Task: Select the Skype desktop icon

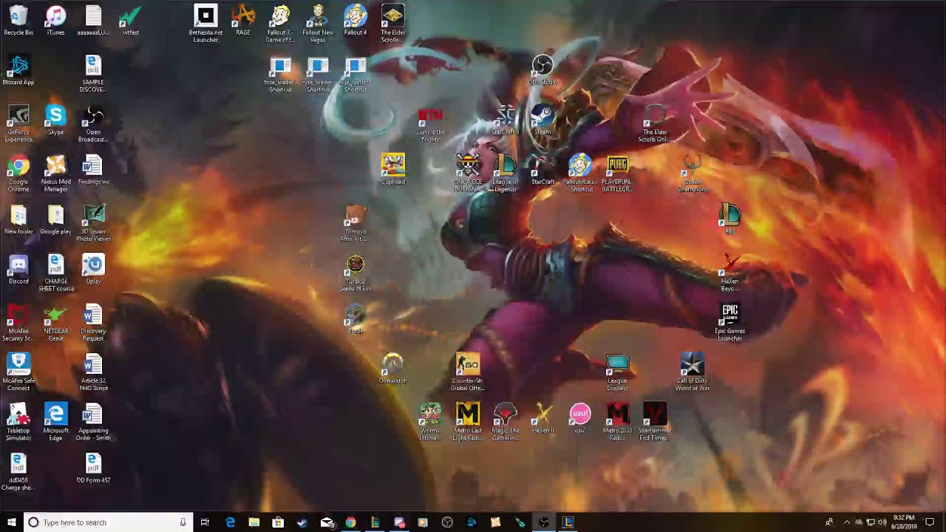Action: pyautogui.click(x=55, y=120)
